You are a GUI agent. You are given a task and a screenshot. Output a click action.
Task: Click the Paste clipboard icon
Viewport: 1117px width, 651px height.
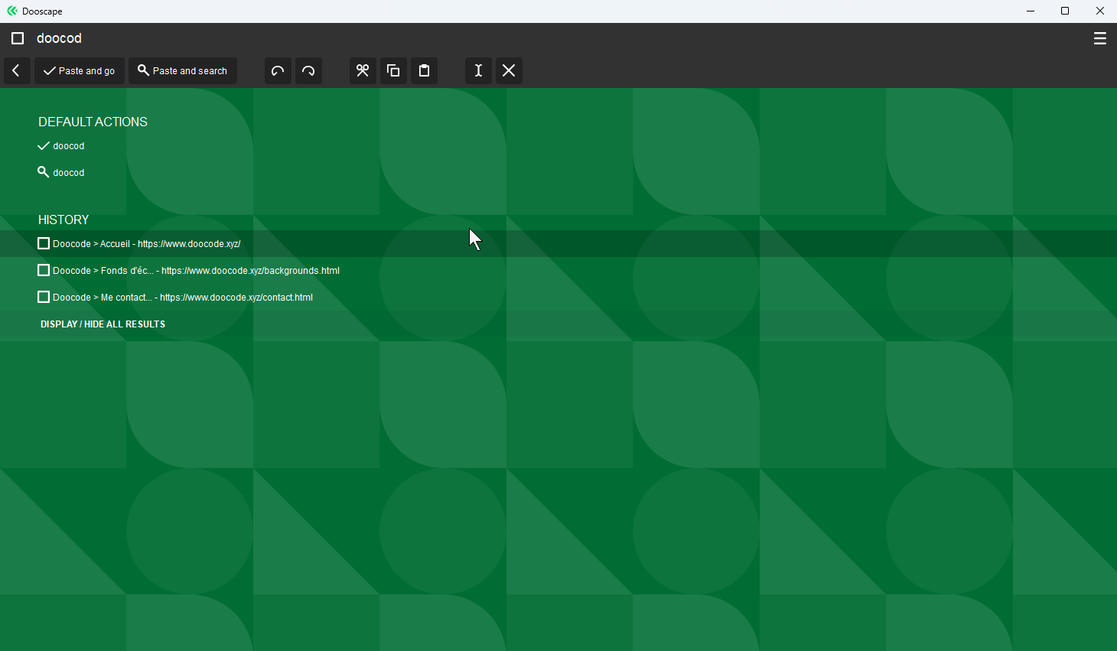tap(424, 70)
